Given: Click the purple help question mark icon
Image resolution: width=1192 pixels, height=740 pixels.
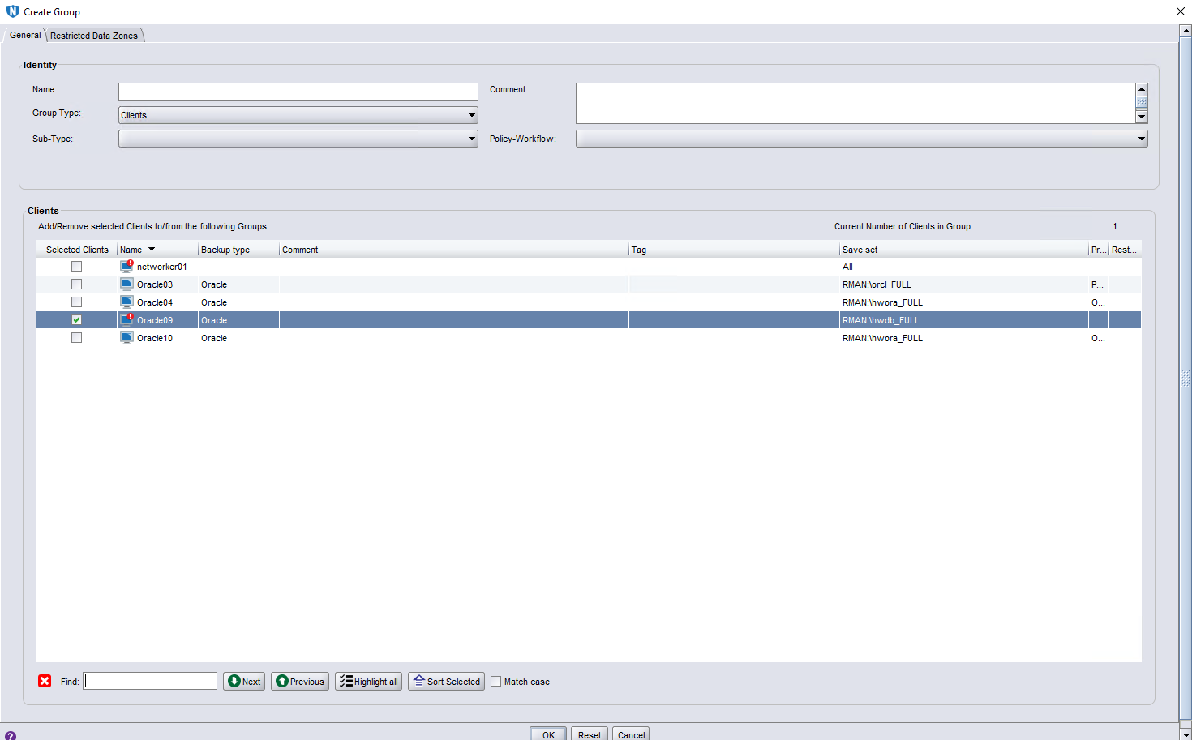Looking at the screenshot, I should (11, 735).
